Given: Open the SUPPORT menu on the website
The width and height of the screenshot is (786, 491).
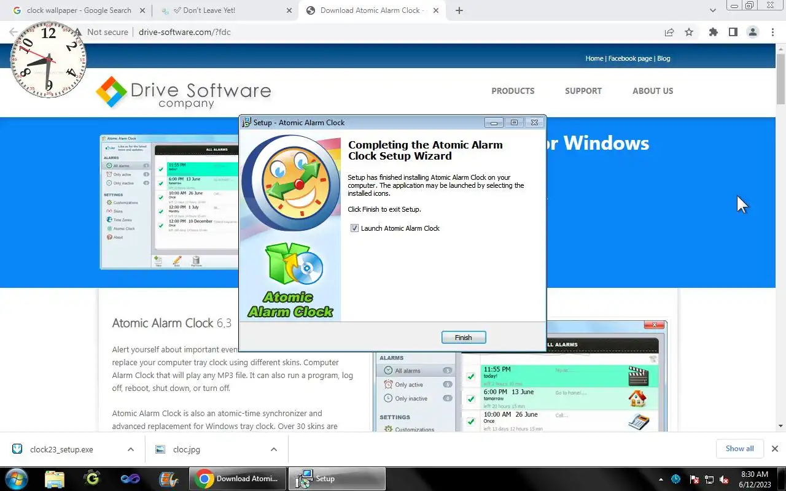Looking at the screenshot, I should pyautogui.click(x=583, y=91).
